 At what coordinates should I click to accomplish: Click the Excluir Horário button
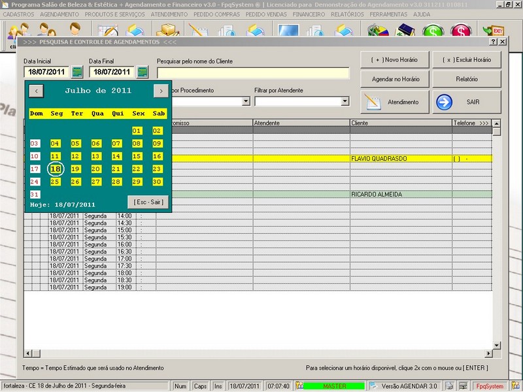pos(466,59)
